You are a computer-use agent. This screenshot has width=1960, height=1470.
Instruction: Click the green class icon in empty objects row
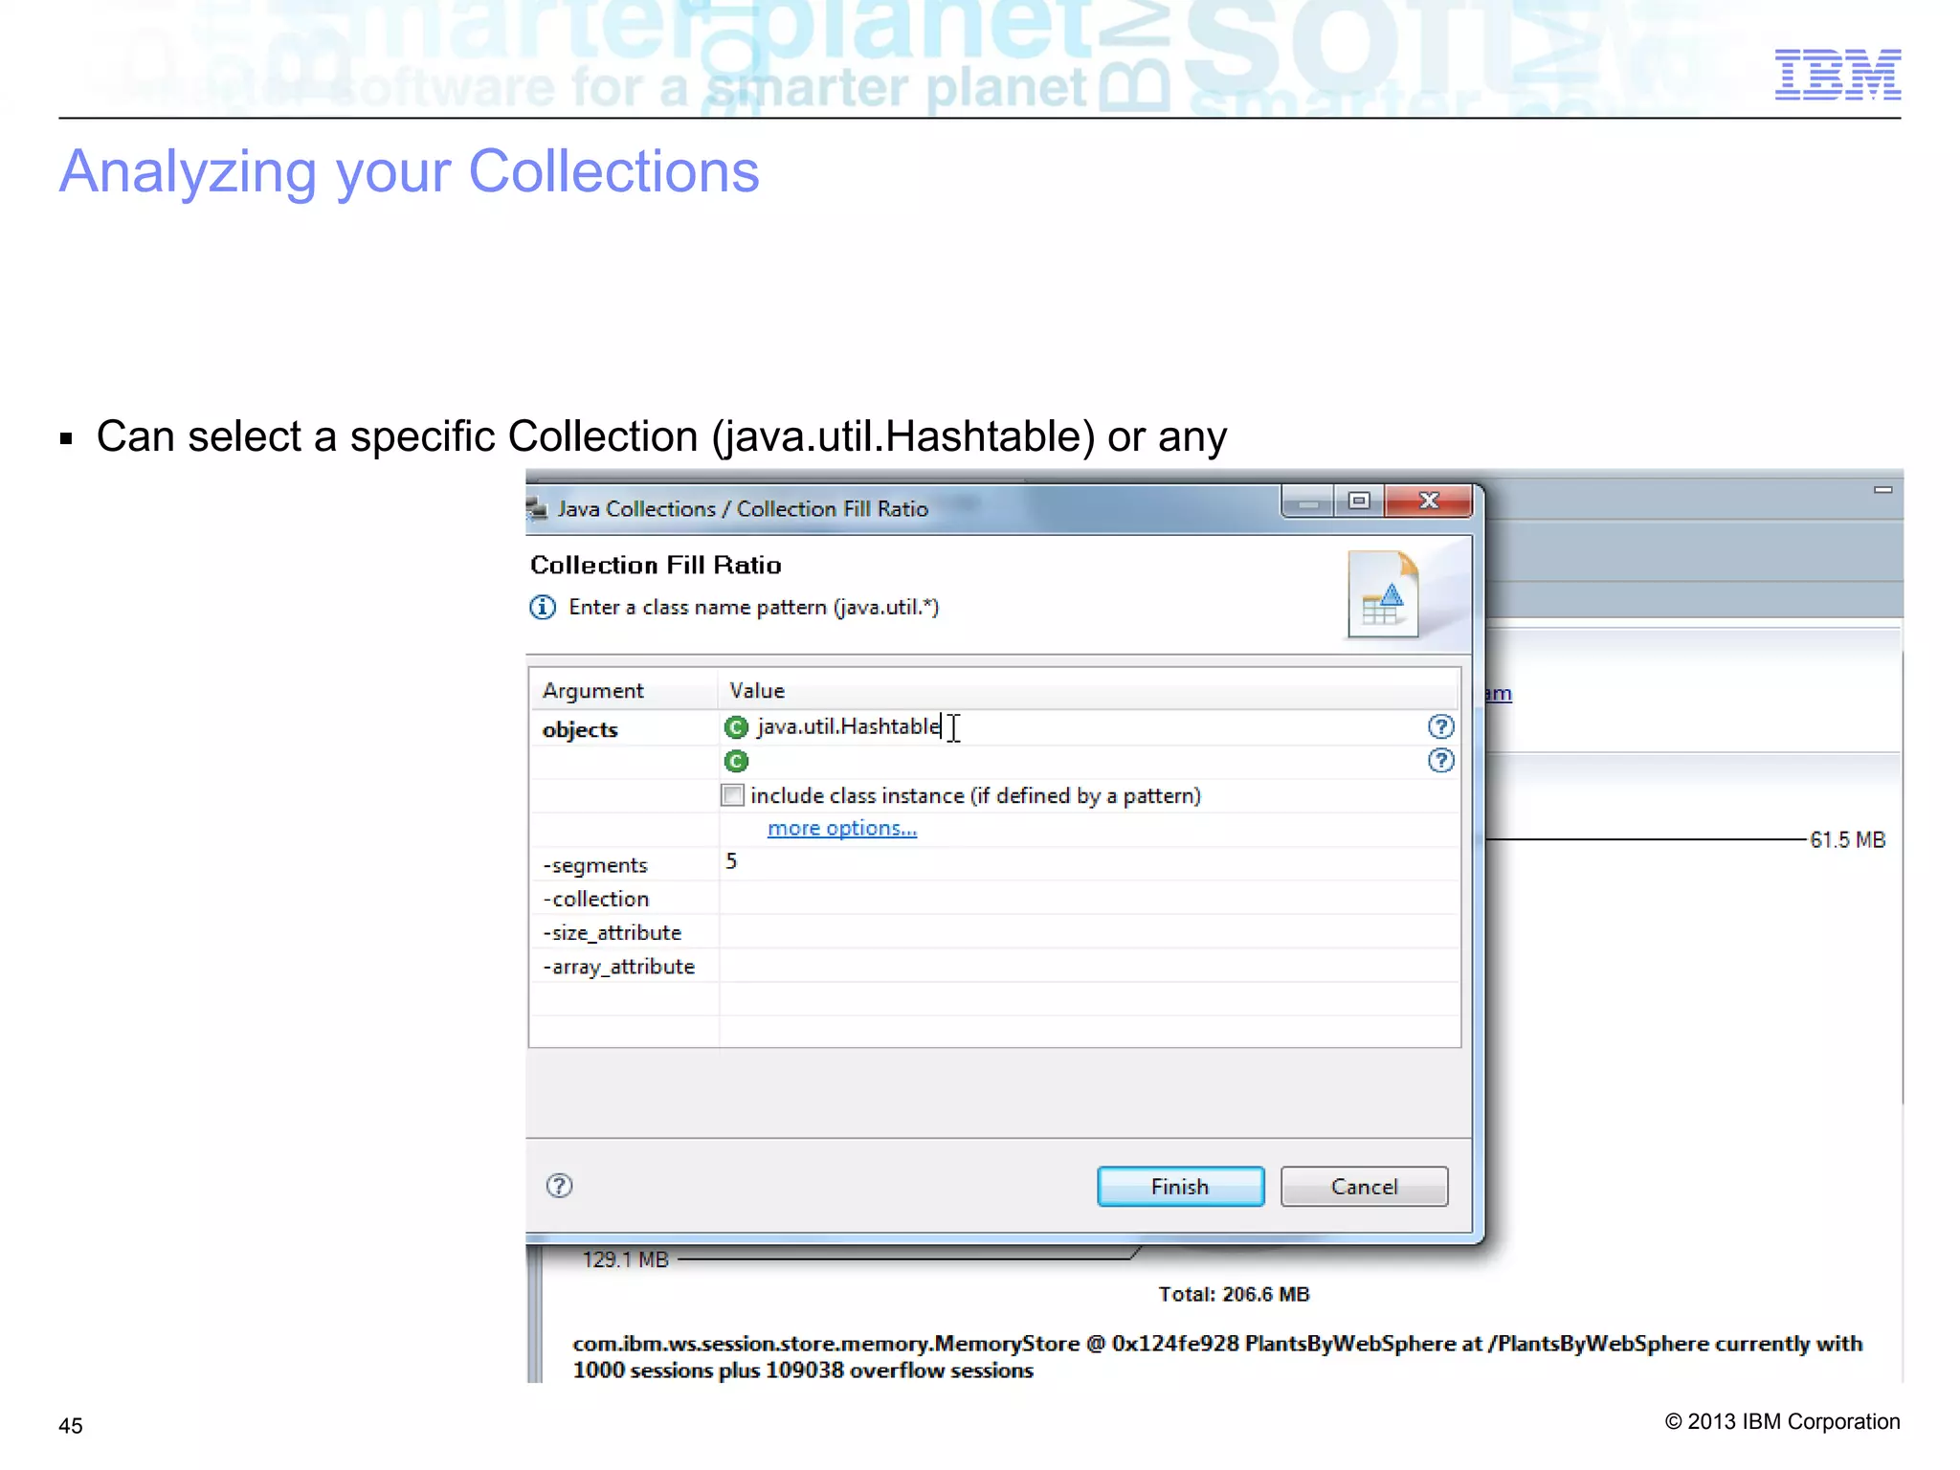click(736, 762)
